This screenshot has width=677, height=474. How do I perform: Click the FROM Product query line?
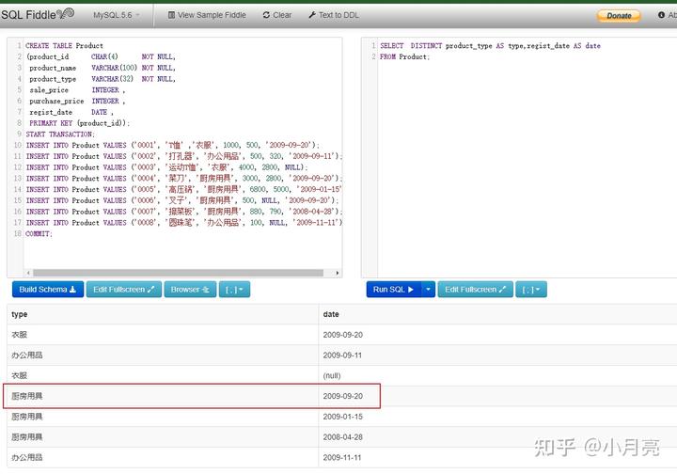[x=404, y=57]
